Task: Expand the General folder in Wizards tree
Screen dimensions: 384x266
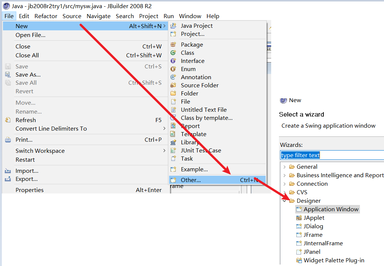Action: [284, 167]
